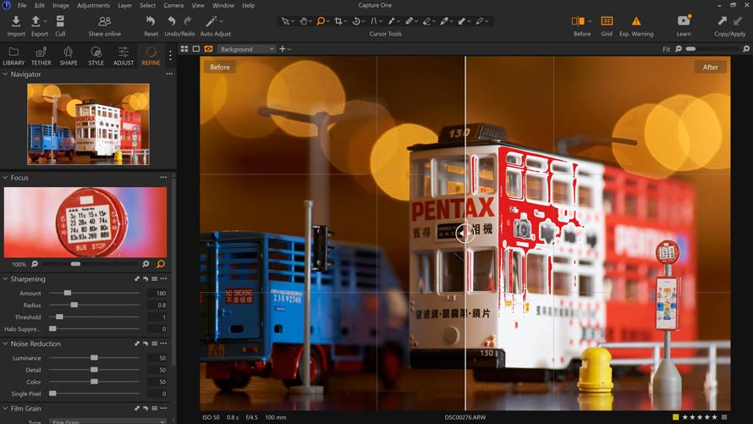Open the Background layer dropdown
Screen dimensions: 753x424
click(x=247, y=49)
